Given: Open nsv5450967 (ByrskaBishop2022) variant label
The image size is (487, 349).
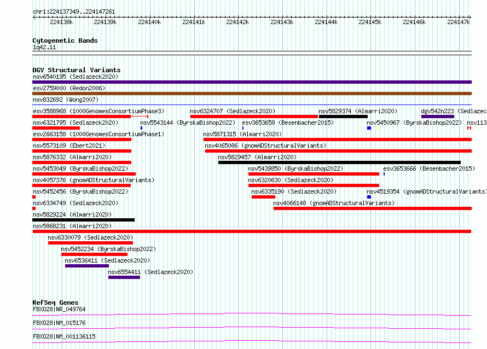Looking at the screenshot, I should [414, 123].
